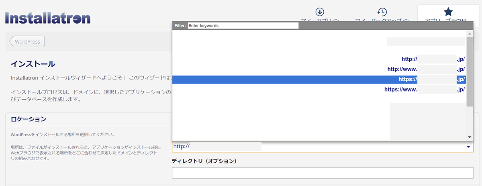482x186 pixels.
Task: Choose the https://www. .jp/ option
Action: 319,90
